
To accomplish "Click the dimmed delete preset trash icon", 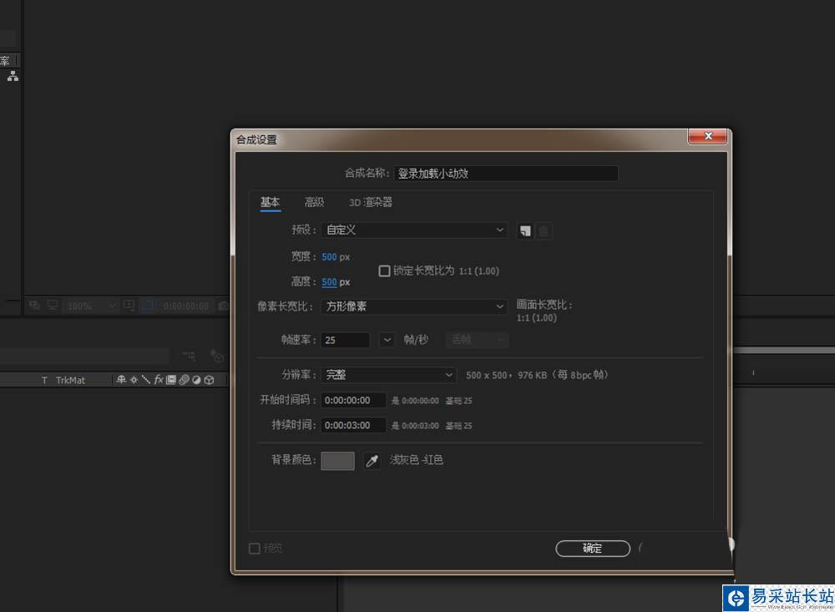I will pos(544,230).
